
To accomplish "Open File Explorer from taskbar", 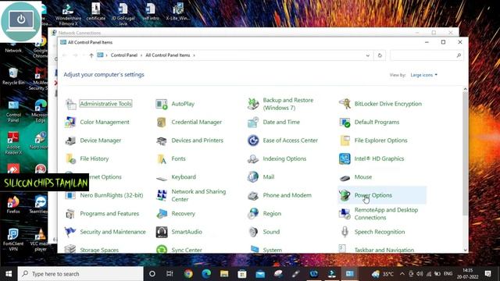I will (x=224, y=274).
